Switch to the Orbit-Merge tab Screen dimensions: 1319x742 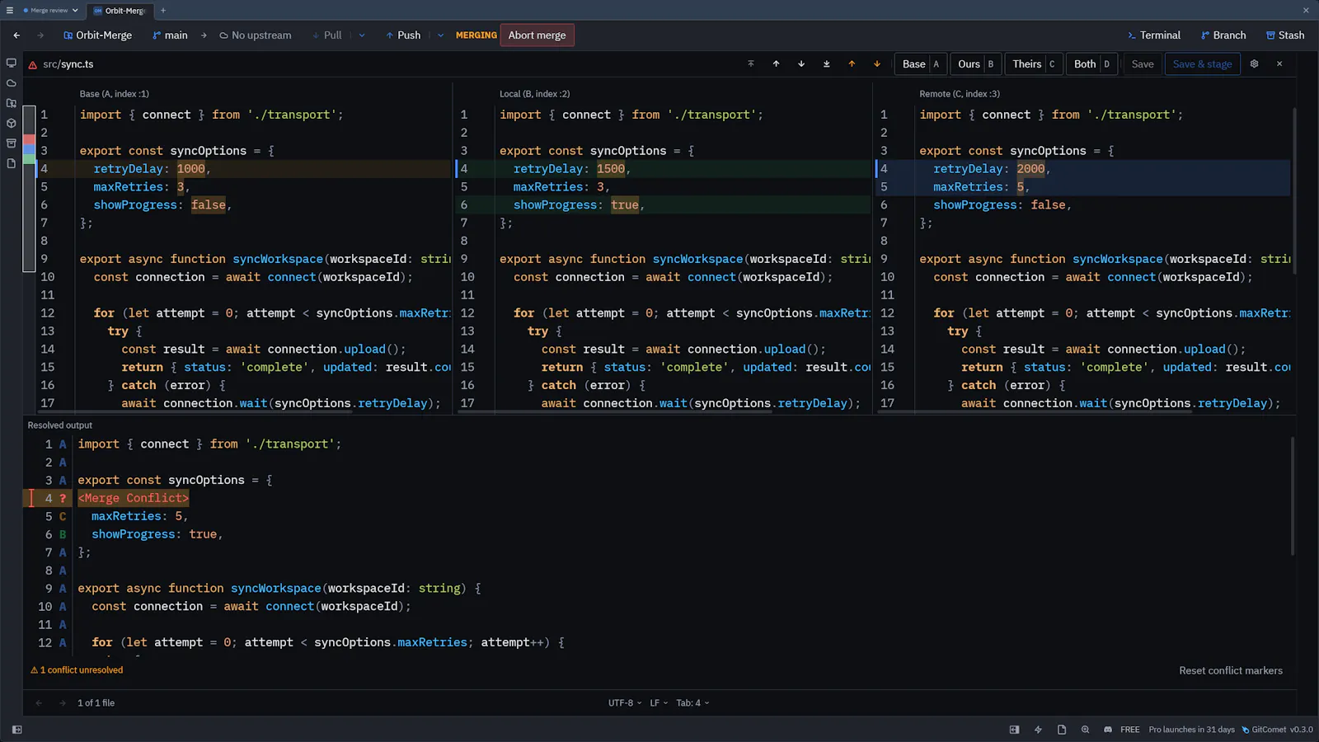tap(120, 11)
